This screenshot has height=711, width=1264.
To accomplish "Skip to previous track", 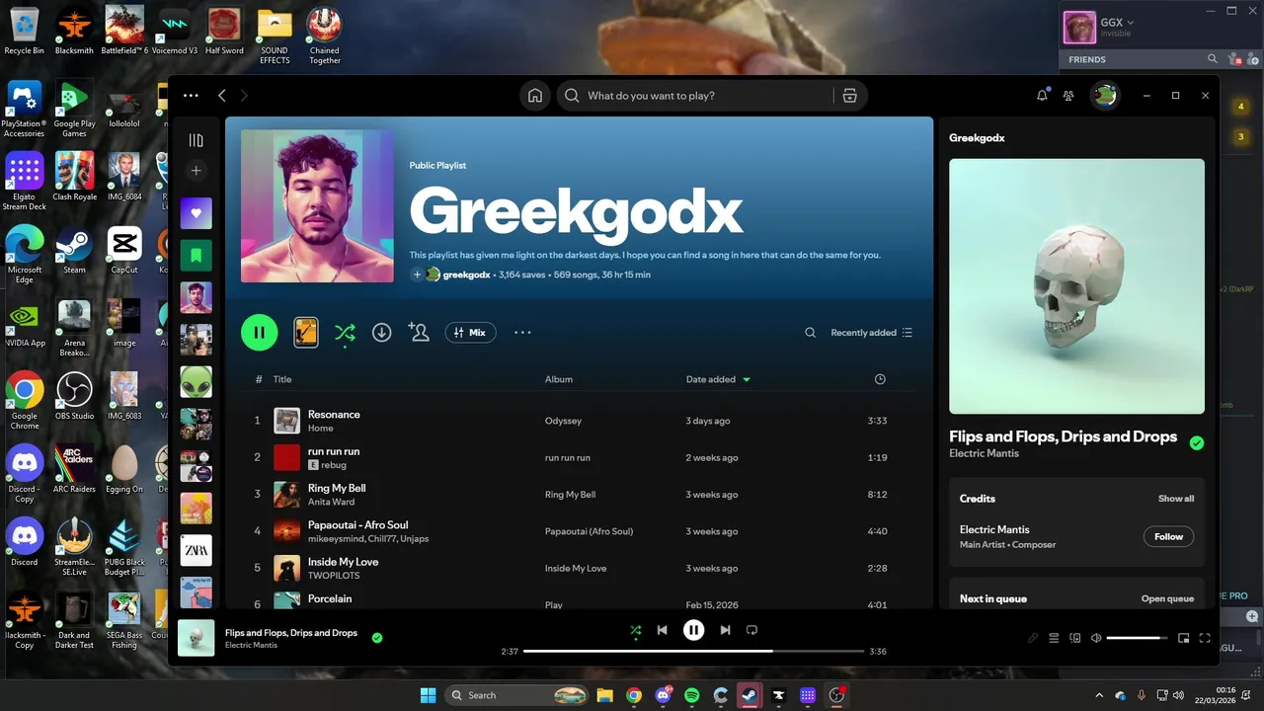I will [663, 630].
